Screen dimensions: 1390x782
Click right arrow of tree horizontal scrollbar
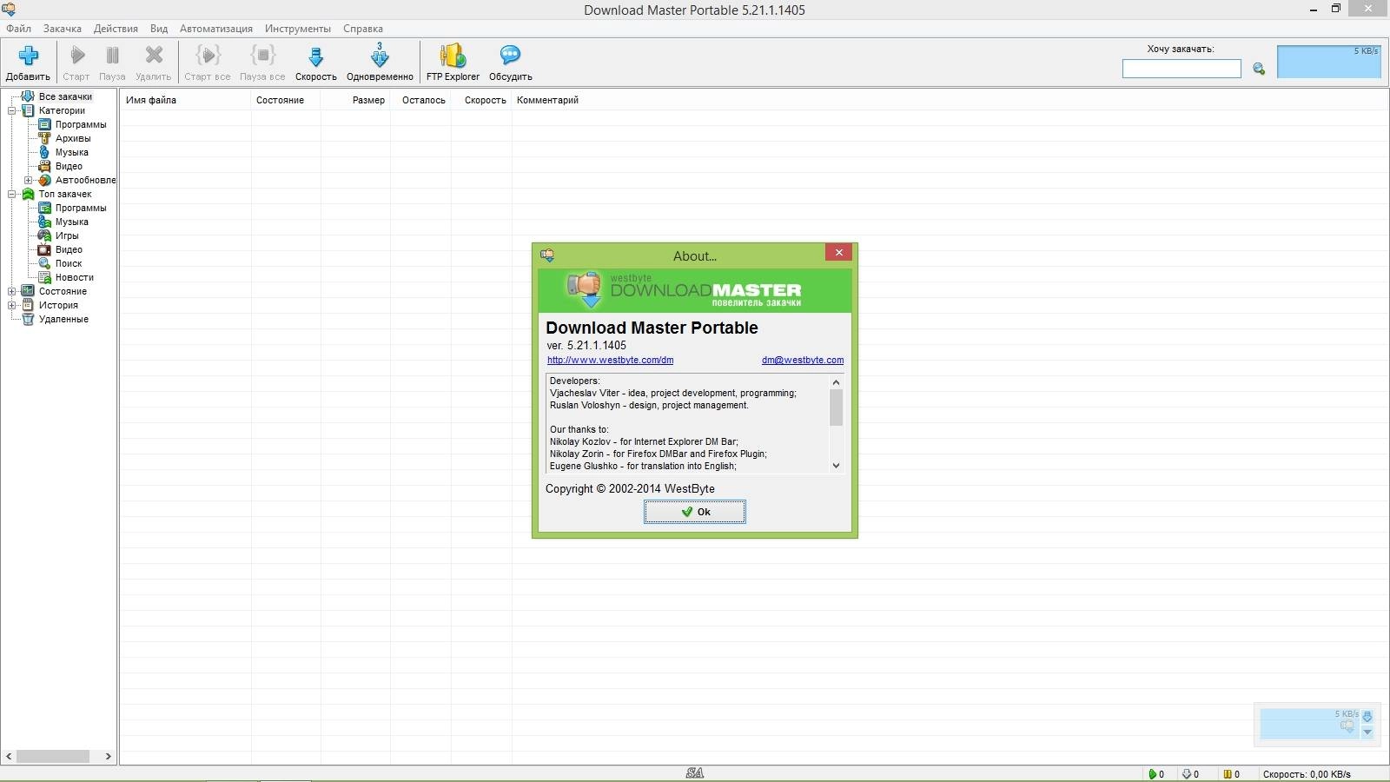click(108, 756)
